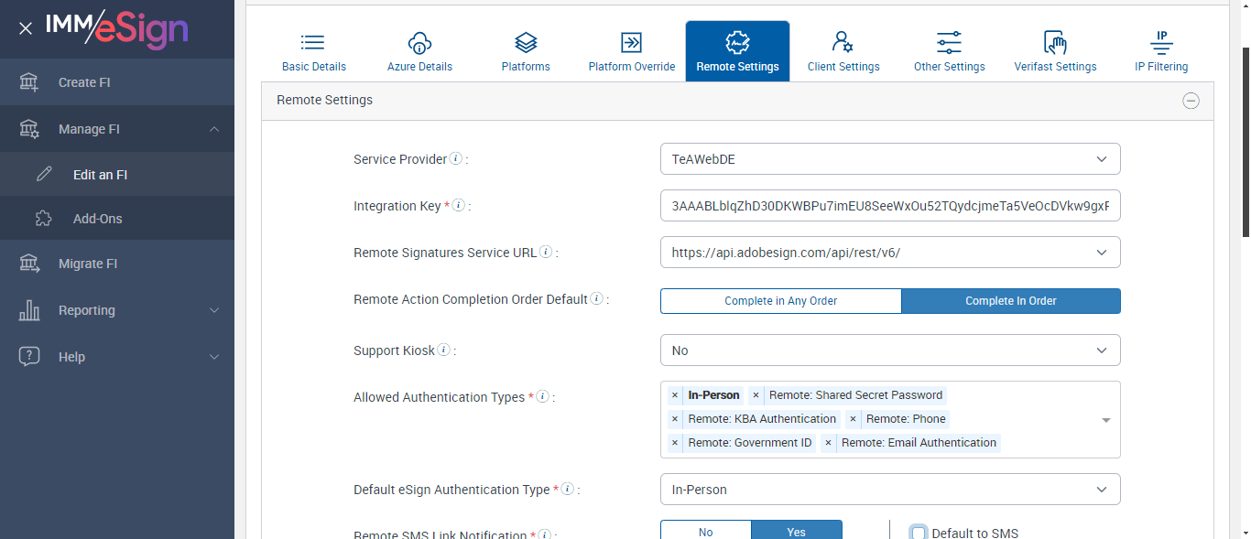Click the Platform Override arrow icon

[x=631, y=42]
